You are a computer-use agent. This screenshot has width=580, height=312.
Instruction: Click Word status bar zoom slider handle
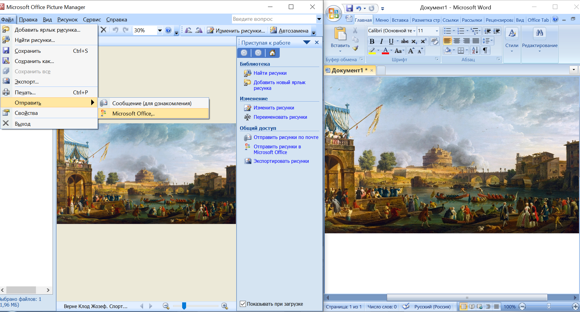549,307
